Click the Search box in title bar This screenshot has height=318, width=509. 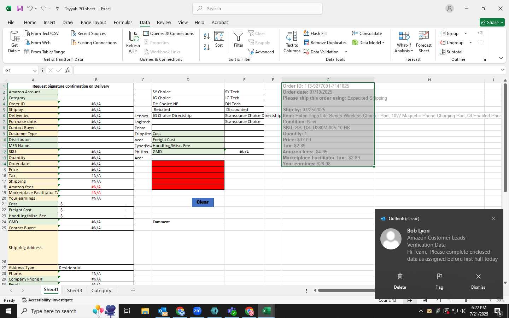pos(257,8)
